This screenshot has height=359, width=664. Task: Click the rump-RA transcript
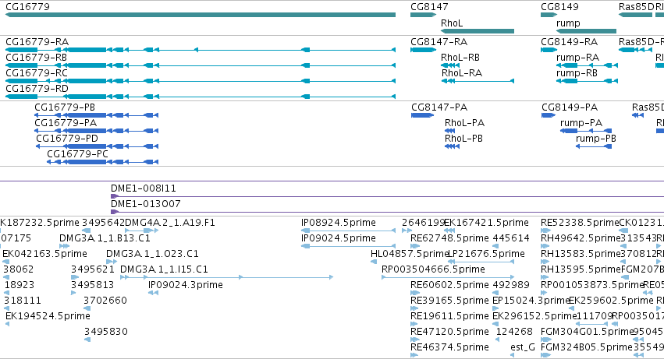[x=587, y=65]
